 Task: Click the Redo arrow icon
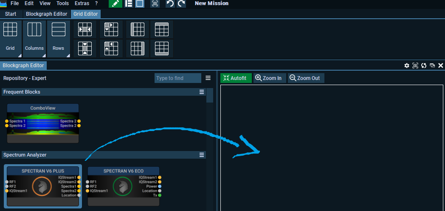pos(181,3)
